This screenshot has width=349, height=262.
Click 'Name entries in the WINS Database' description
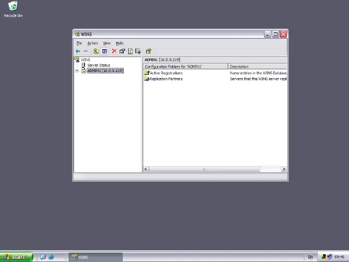point(258,73)
